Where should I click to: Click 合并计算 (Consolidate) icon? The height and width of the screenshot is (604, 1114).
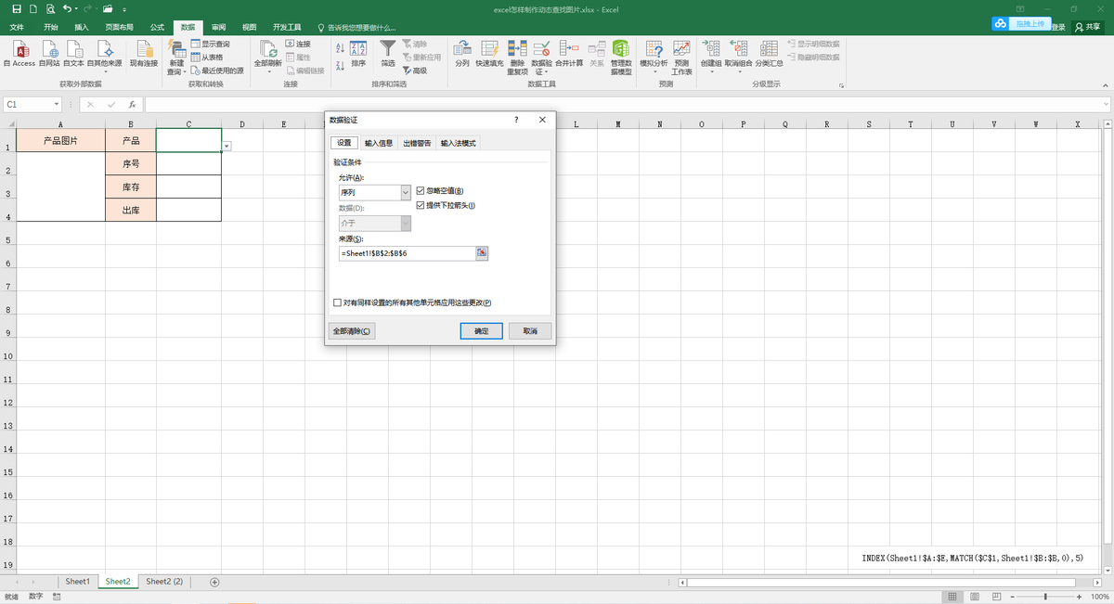tap(569, 54)
